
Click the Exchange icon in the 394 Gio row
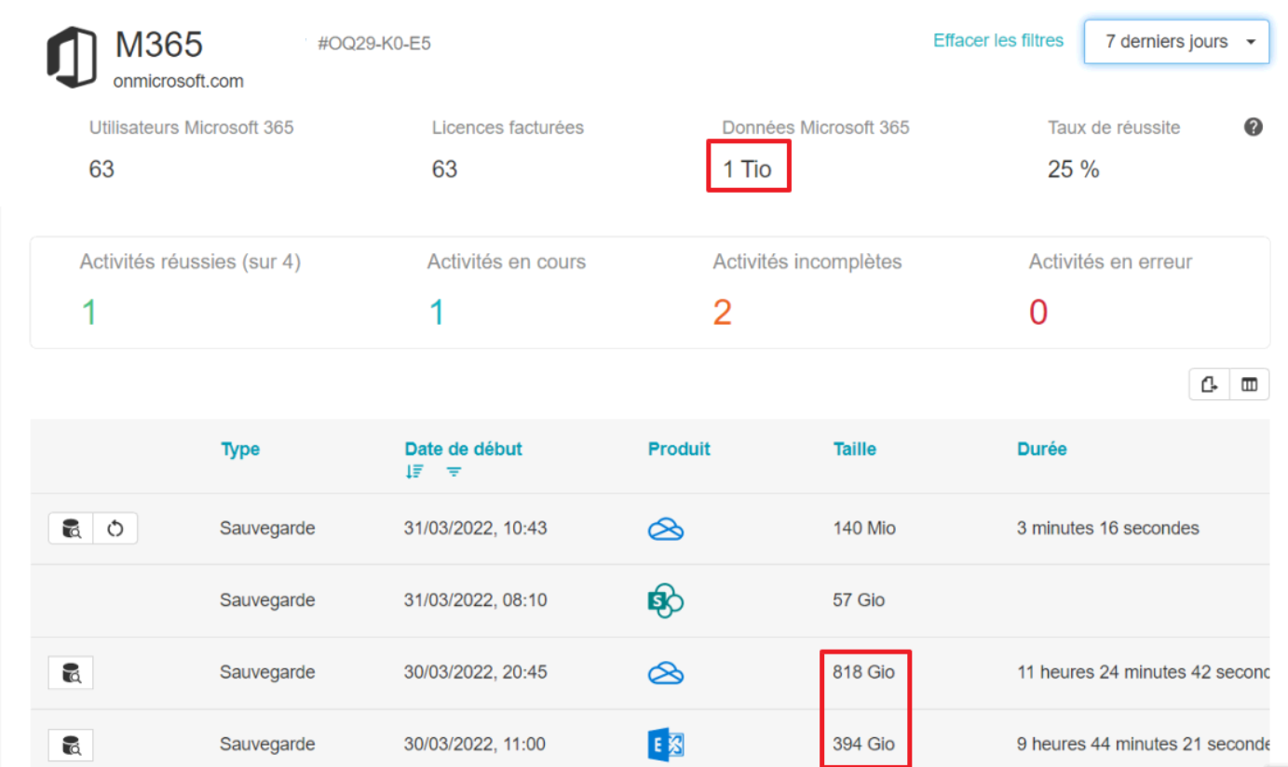tap(666, 745)
